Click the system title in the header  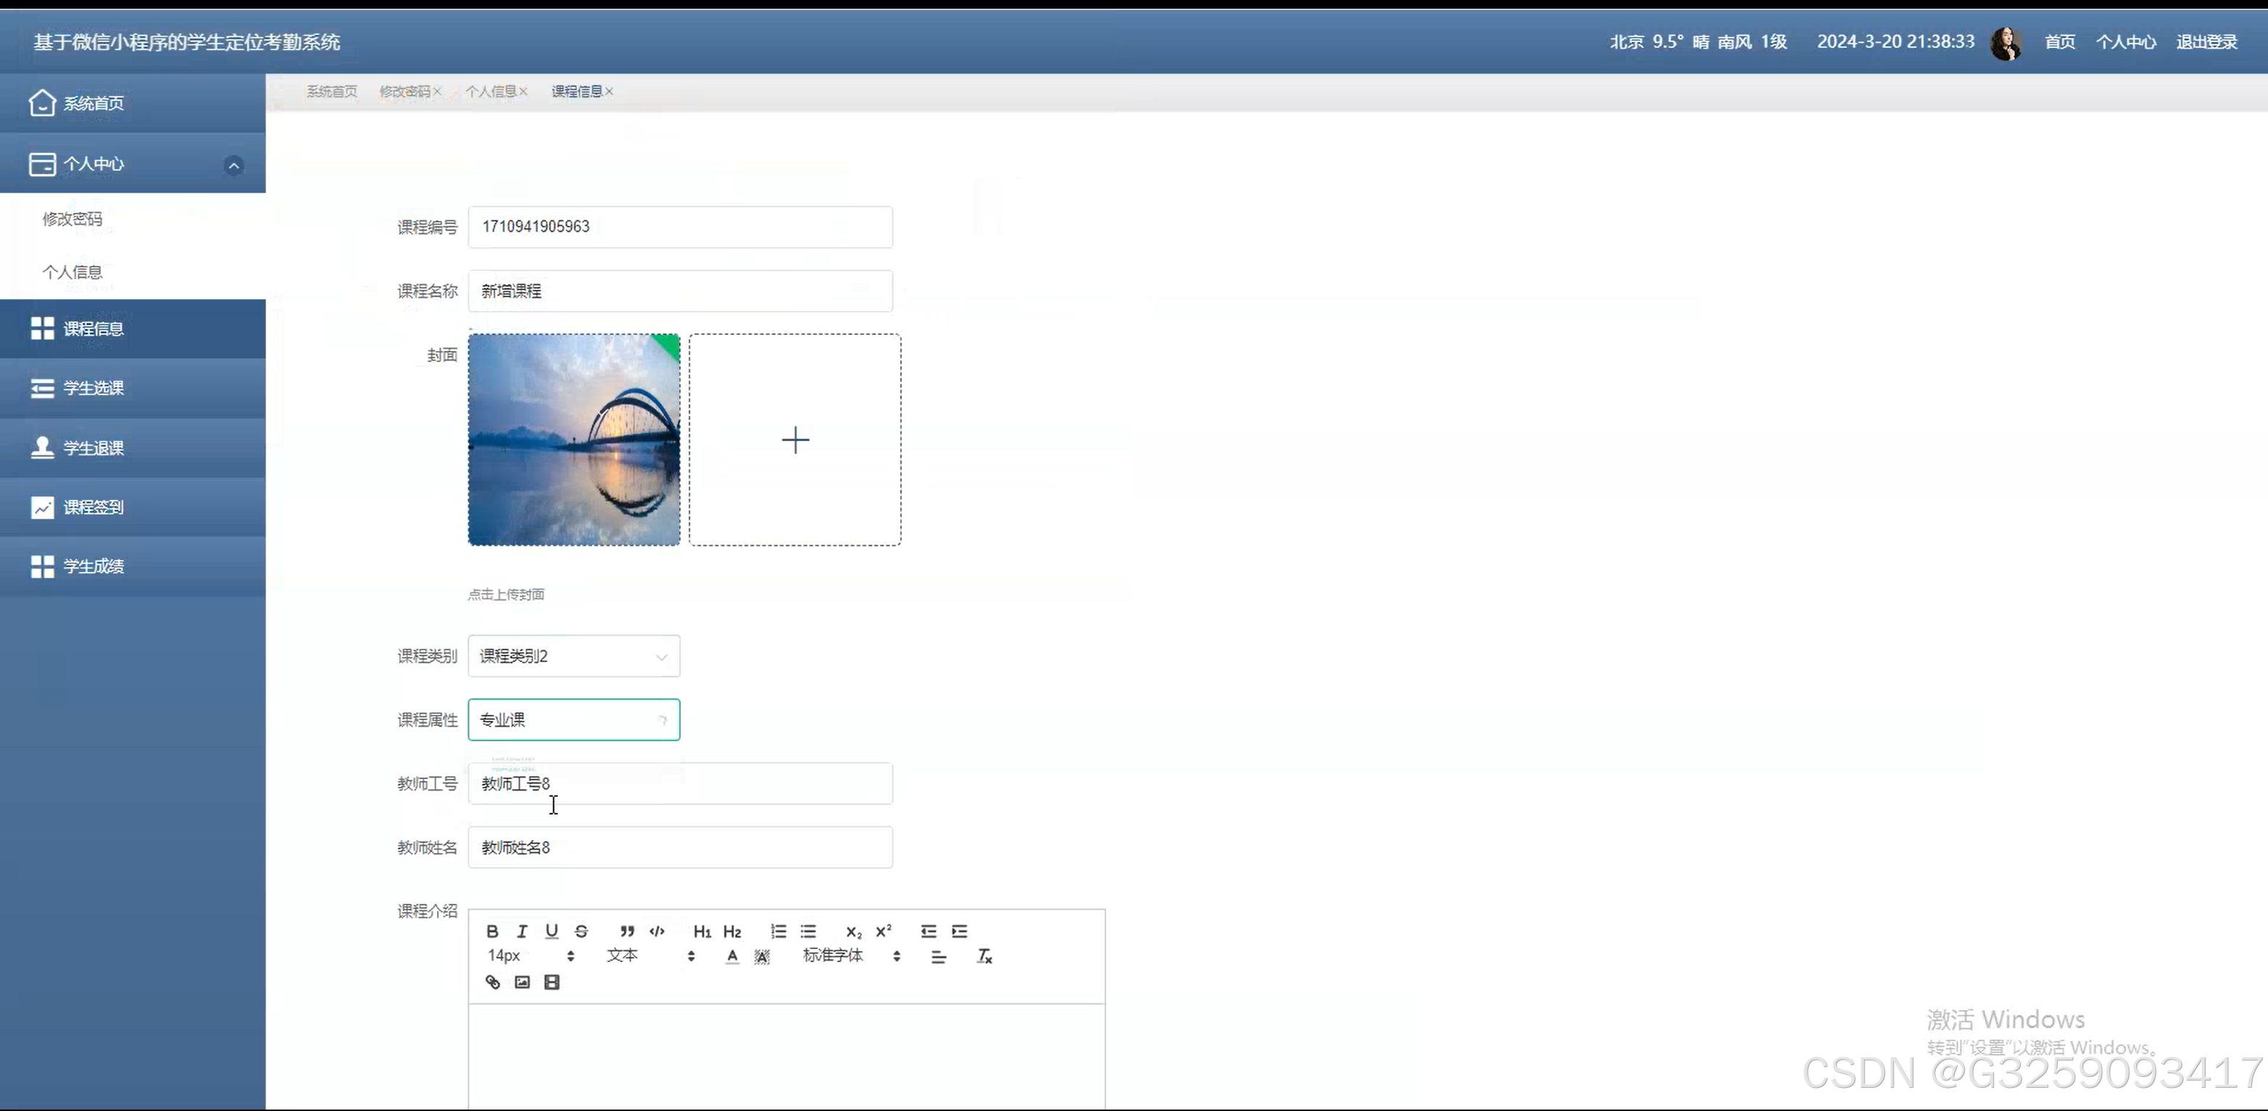pos(187,42)
